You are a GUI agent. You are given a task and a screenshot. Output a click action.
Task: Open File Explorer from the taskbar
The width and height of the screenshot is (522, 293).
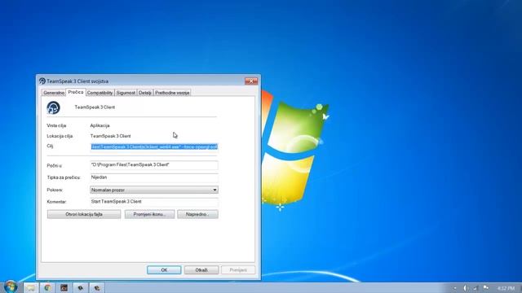[31, 287]
